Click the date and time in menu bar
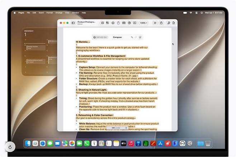 click(x=213, y=13)
